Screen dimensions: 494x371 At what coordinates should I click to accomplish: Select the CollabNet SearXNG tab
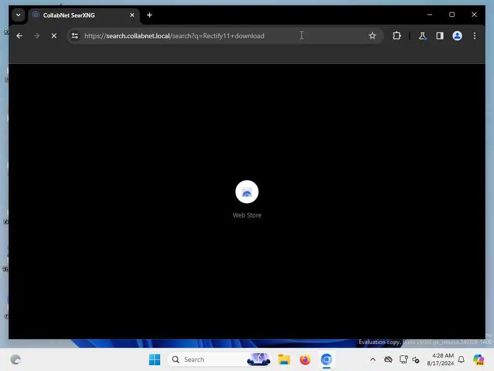pos(83,15)
